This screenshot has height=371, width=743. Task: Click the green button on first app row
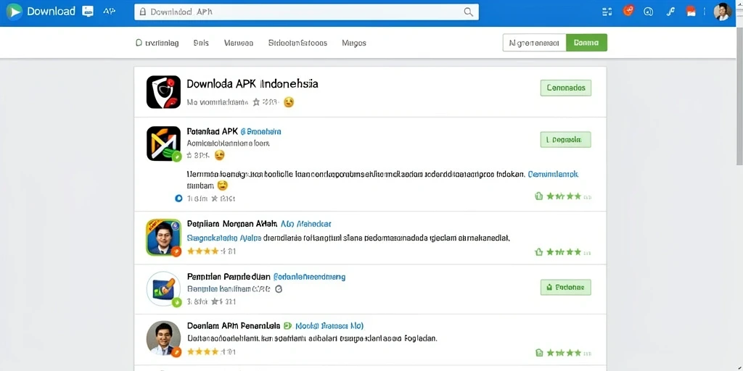[x=566, y=88]
